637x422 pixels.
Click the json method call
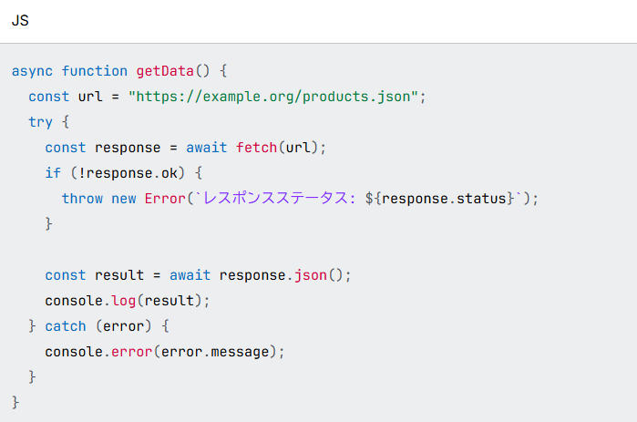point(310,275)
